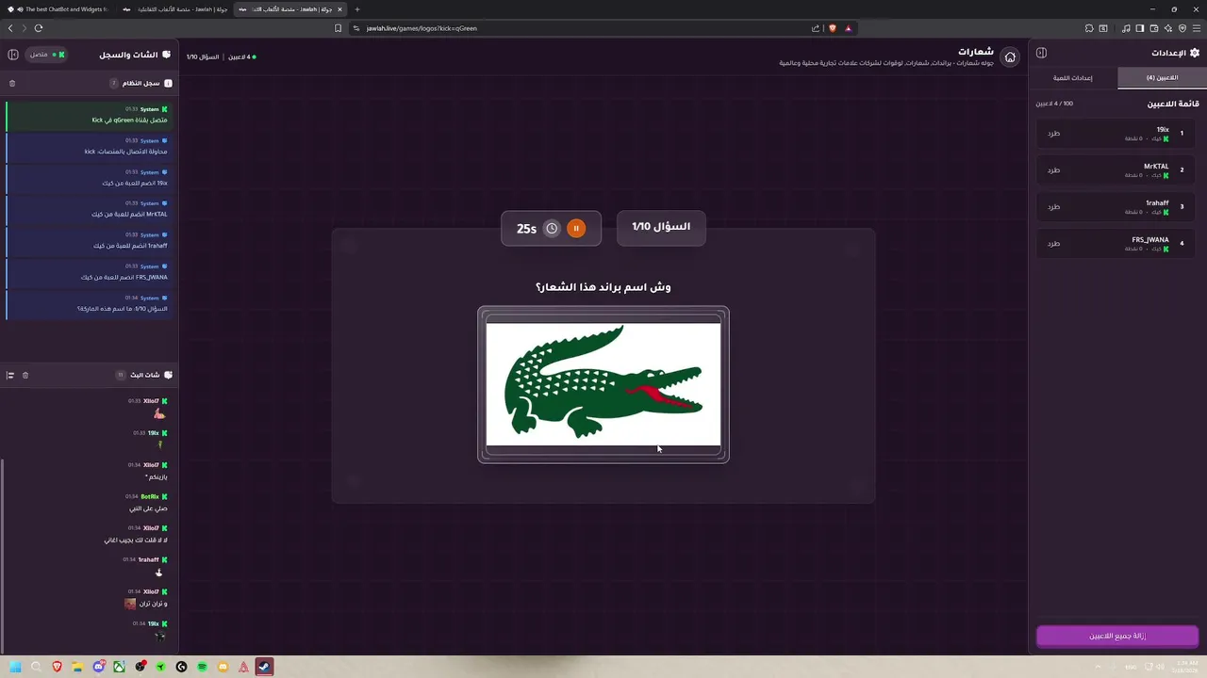Click the شات البث chat icon
The height and width of the screenshot is (678, 1207).
coord(169,375)
